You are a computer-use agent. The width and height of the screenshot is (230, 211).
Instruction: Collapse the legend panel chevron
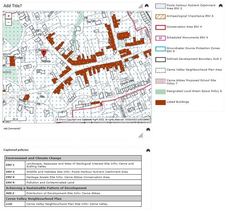220,6
